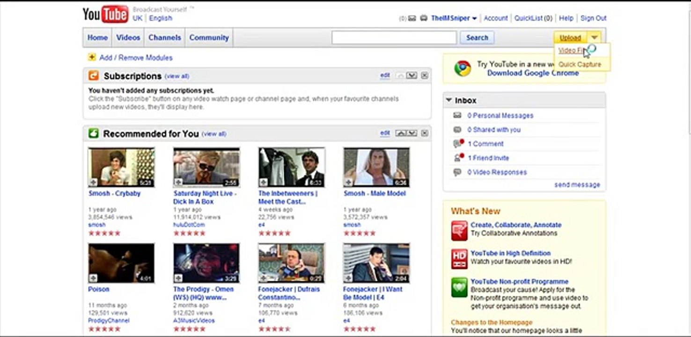Viewport: 691px width, 337px height.
Task: Click the icon beside 0 Video Responses
Action: (x=457, y=172)
